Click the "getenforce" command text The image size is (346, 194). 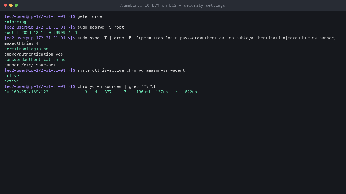90,16
